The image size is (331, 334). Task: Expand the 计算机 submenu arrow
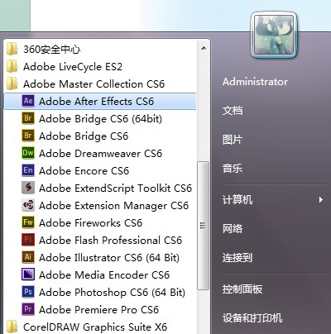(320, 199)
